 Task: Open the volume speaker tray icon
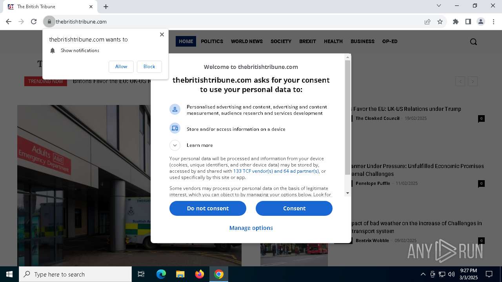pyautogui.click(x=451, y=274)
